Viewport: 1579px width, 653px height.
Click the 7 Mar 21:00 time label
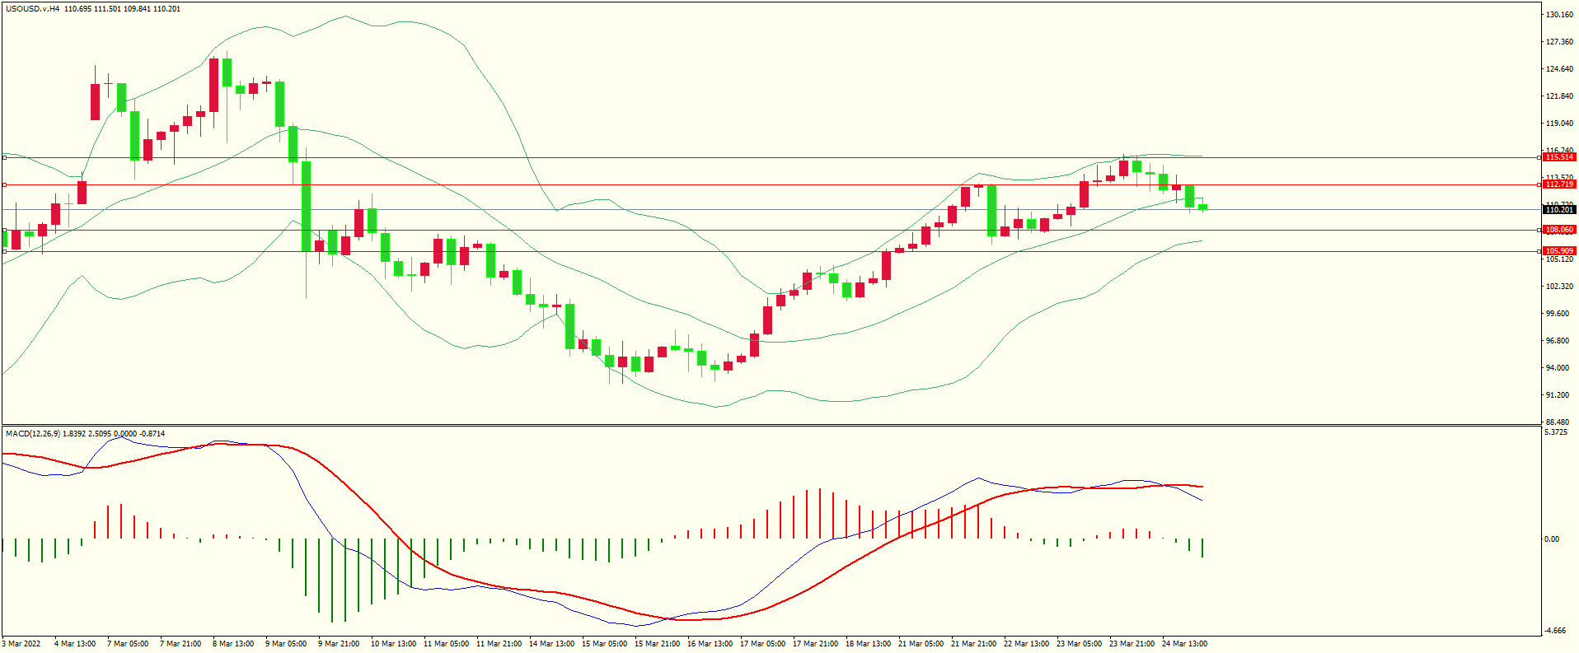coord(180,644)
